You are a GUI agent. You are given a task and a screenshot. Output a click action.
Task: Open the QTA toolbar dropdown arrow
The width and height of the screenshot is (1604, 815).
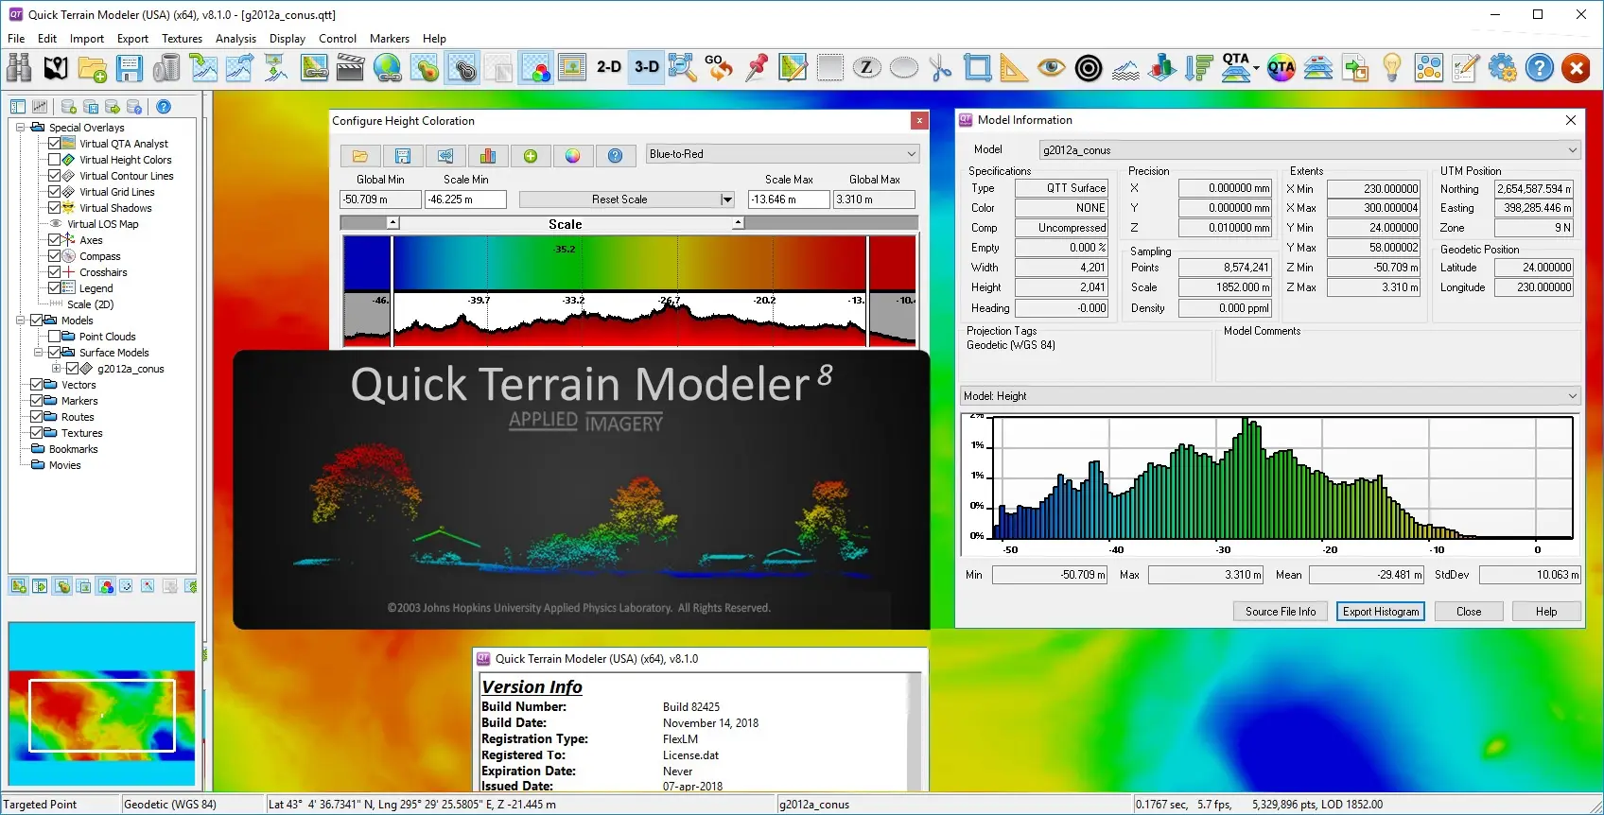click(1256, 68)
